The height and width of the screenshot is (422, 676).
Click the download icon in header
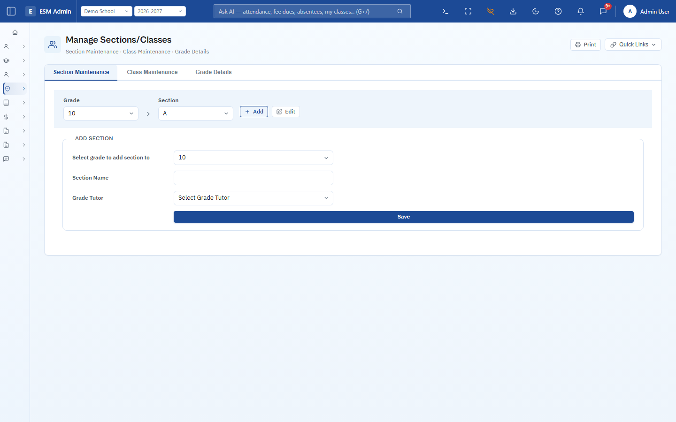[x=513, y=11]
